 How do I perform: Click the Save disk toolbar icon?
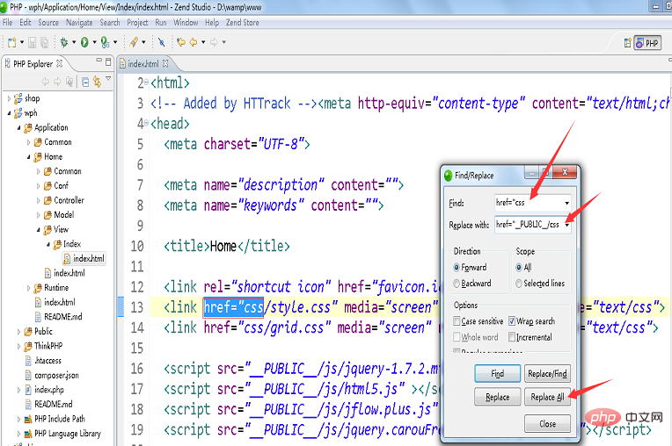pos(33,42)
